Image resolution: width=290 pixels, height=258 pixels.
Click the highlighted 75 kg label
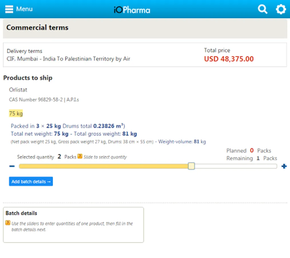tap(16, 114)
